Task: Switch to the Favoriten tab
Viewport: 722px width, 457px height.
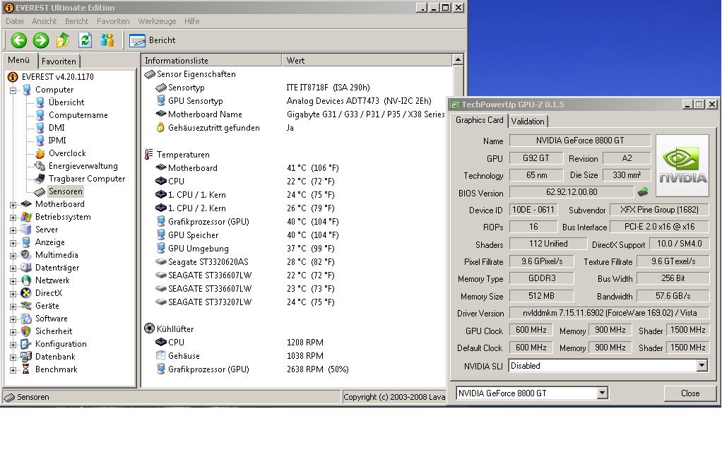Action: tap(59, 61)
